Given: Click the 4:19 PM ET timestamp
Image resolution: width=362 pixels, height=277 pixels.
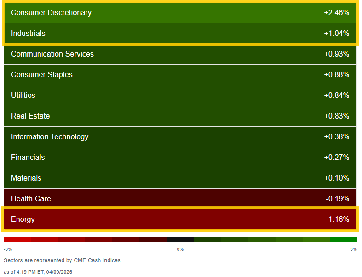Looking at the screenshot, I should point(38,272).
